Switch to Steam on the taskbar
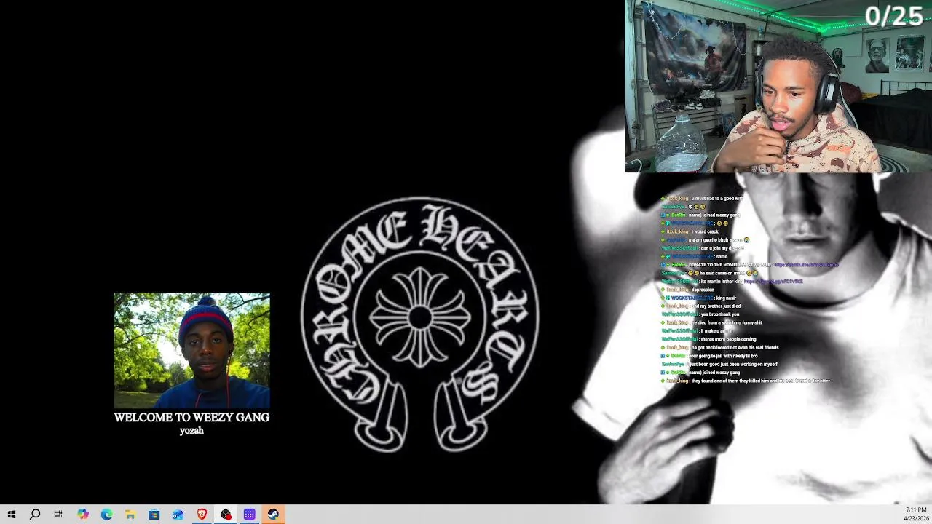Viewport: 932px width, 524px height. 273,515
